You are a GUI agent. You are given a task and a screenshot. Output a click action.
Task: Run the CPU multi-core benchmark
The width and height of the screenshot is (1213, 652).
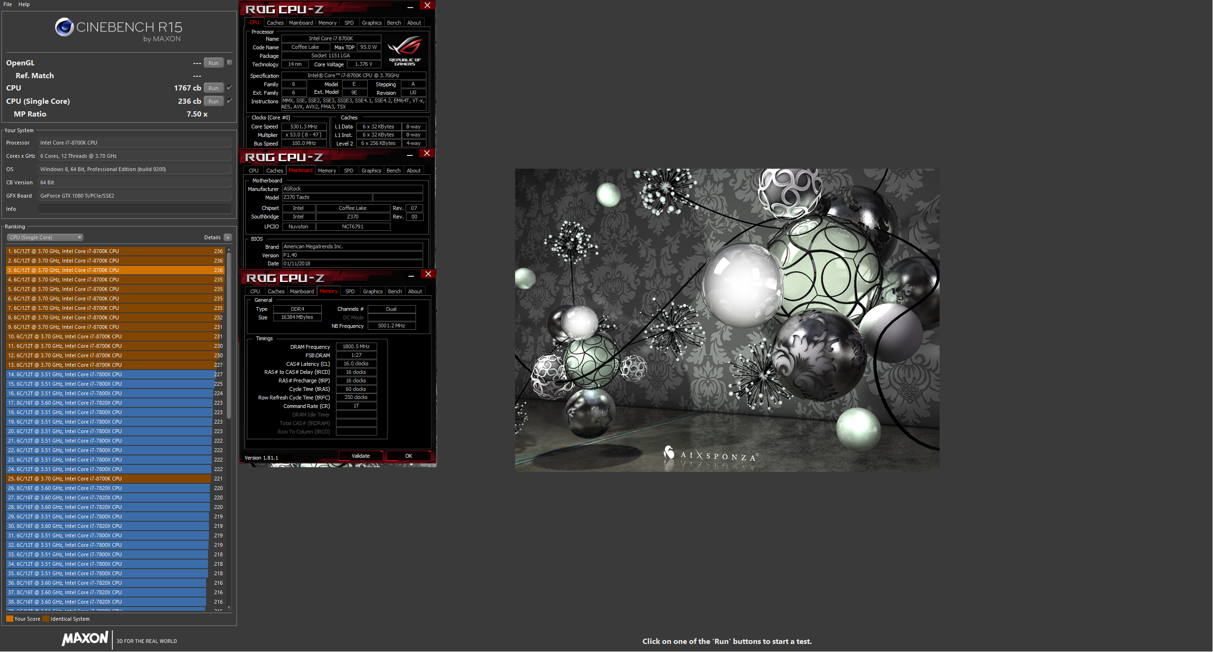214,88
